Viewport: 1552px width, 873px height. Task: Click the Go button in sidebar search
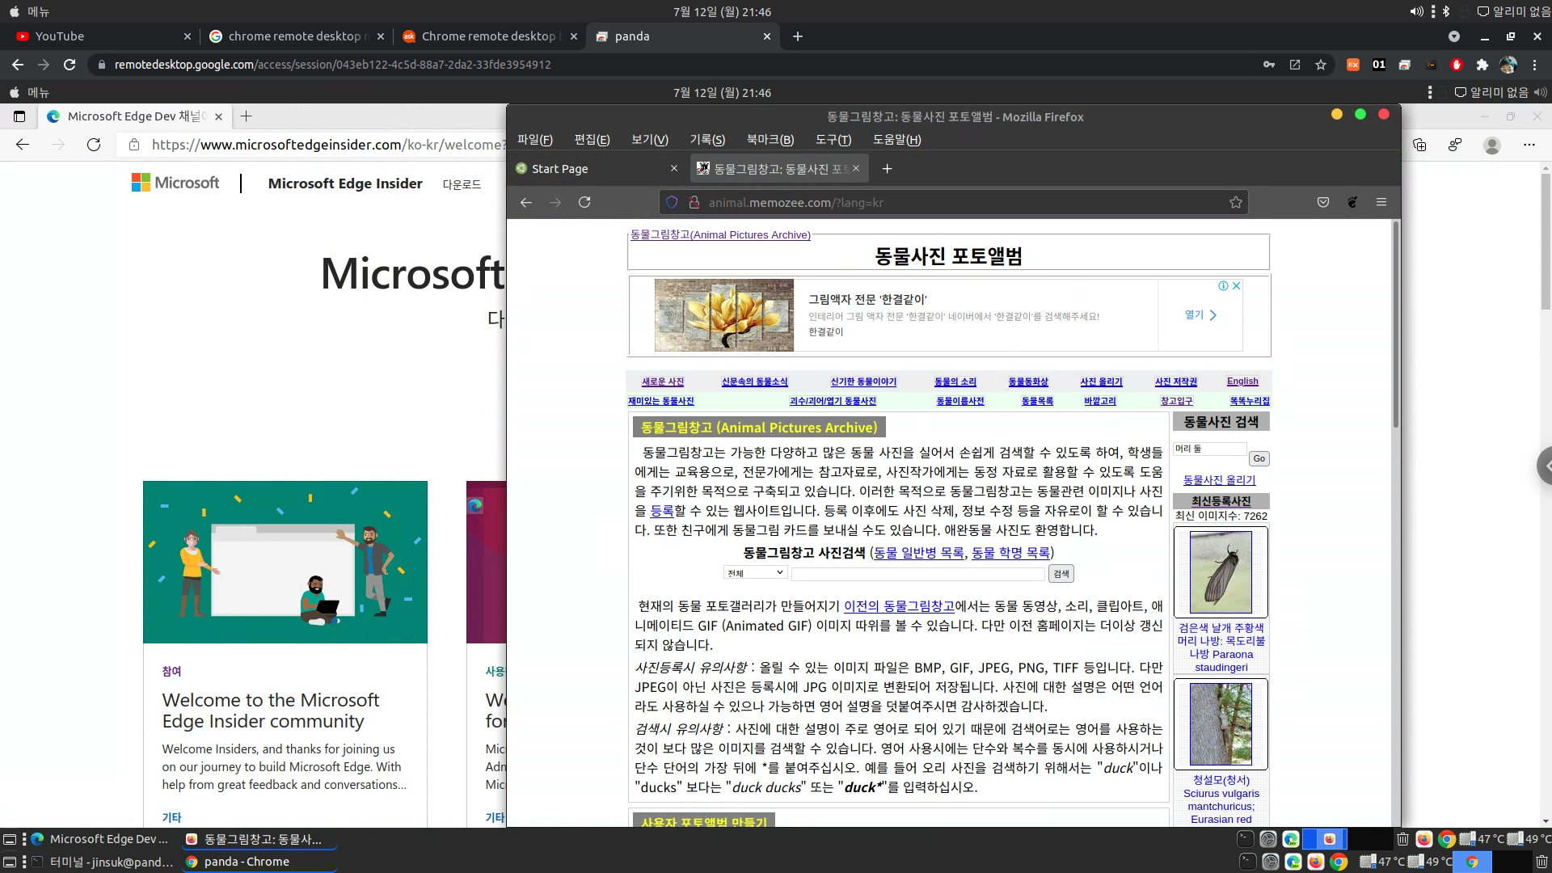(x=1259, y=458)
